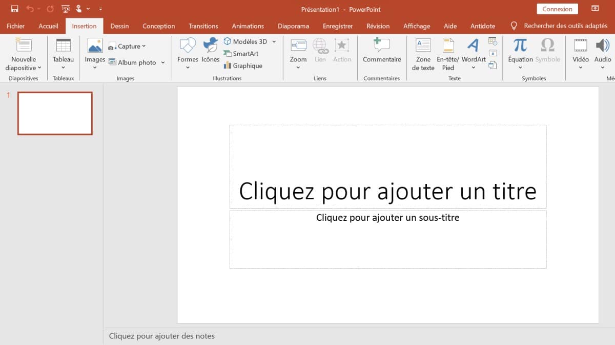
Task: Insert a table with Tableau icon
Action: [x=64, y=46]
